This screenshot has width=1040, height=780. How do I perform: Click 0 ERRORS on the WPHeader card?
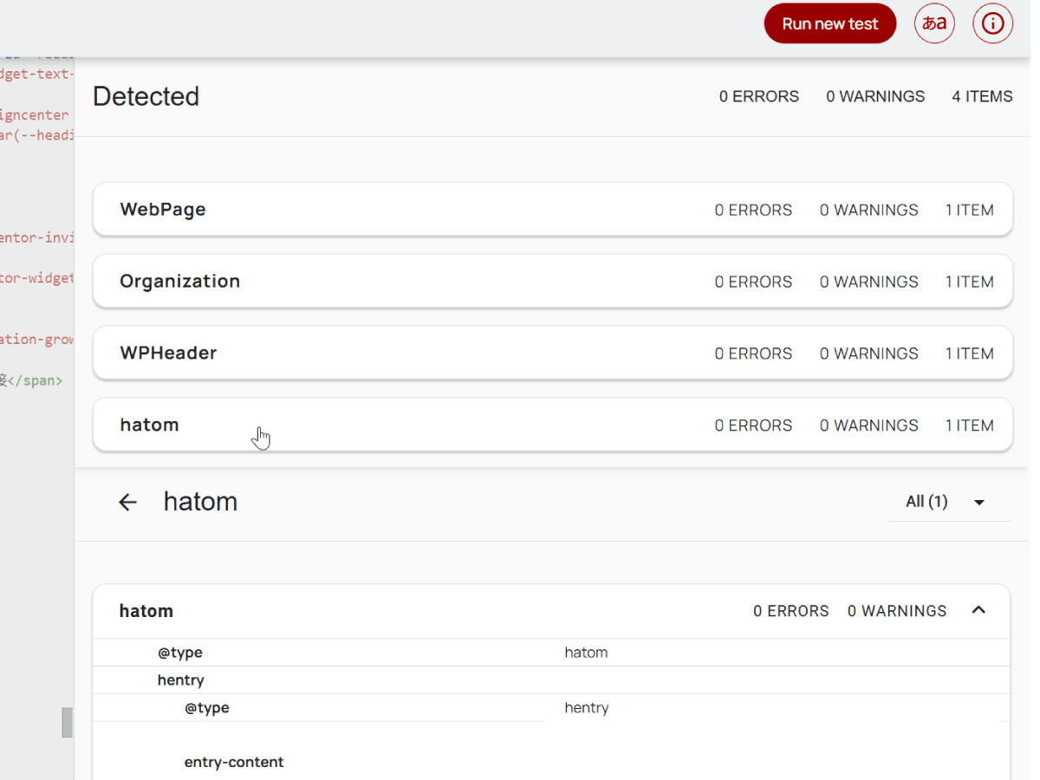click(x=753, y=354)
